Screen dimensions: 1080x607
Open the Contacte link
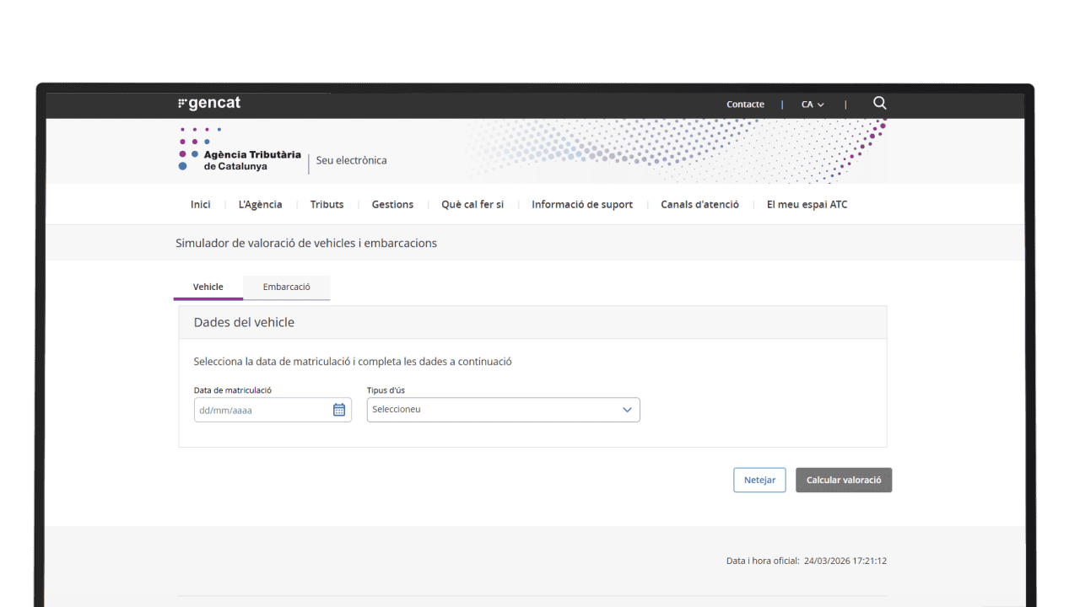click(745, 105)
